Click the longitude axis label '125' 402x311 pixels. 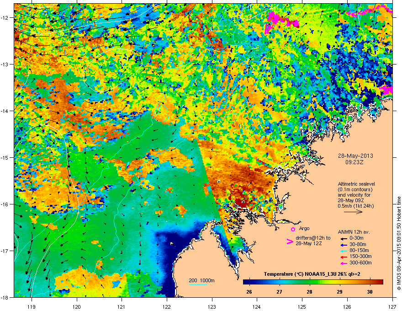point(302,306)
